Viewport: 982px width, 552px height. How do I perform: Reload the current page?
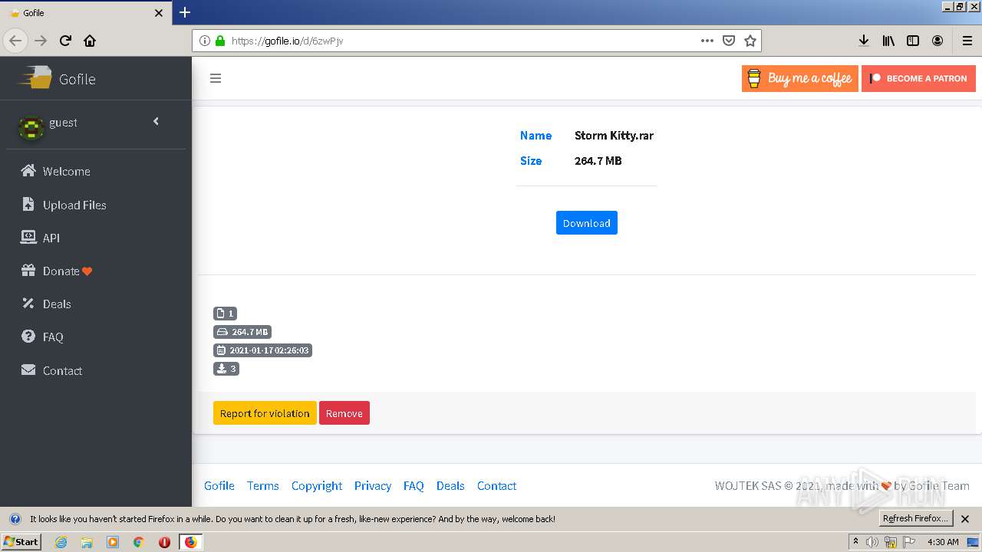click(66, 41)
